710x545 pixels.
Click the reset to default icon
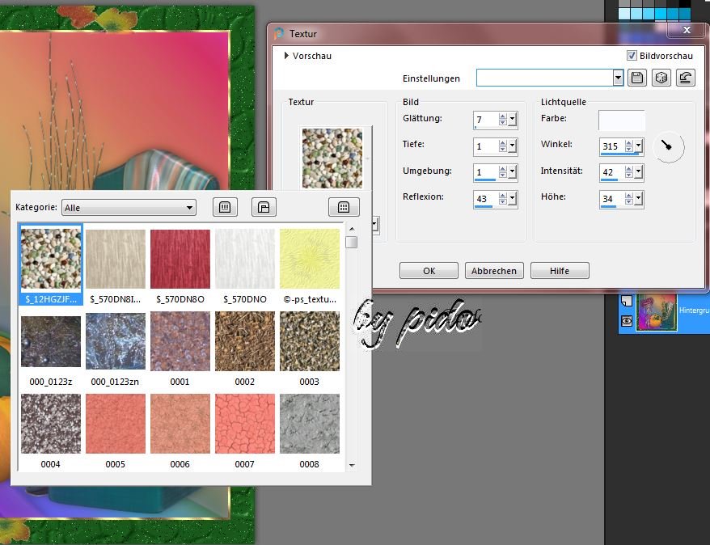click(686, 78)
